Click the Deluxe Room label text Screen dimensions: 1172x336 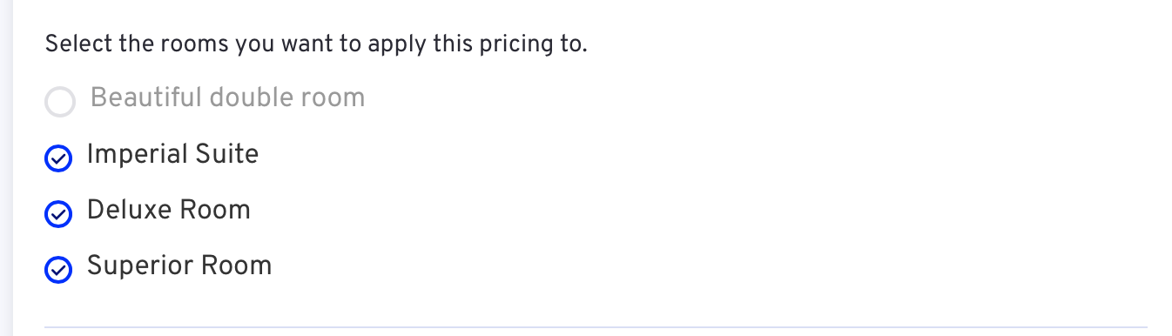[169, 211]
